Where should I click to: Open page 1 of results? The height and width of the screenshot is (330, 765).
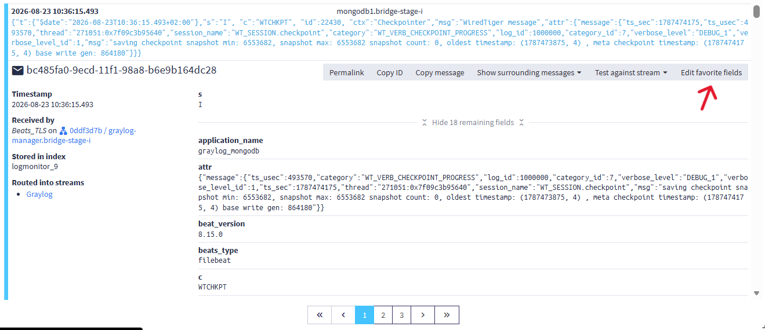pos(364,315)
